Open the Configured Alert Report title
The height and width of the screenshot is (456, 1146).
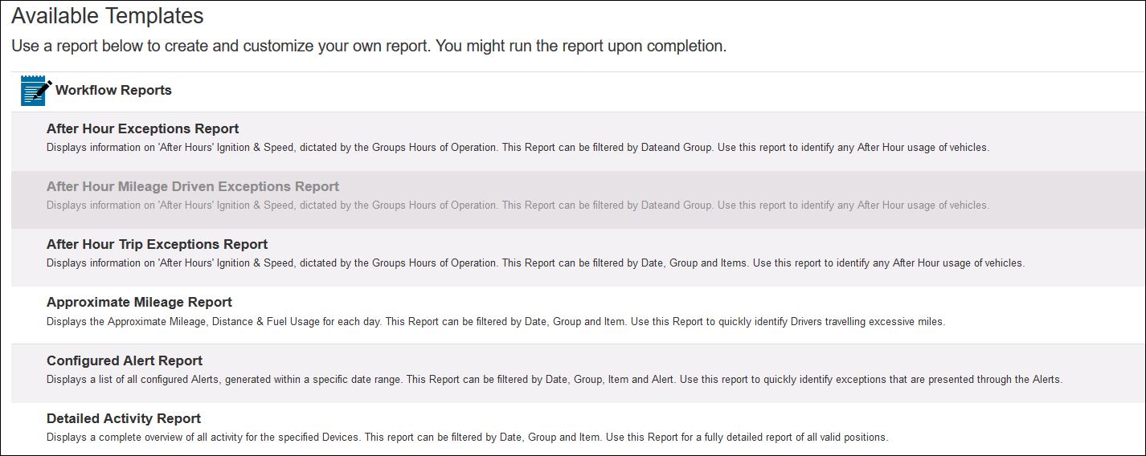(125, 360)
